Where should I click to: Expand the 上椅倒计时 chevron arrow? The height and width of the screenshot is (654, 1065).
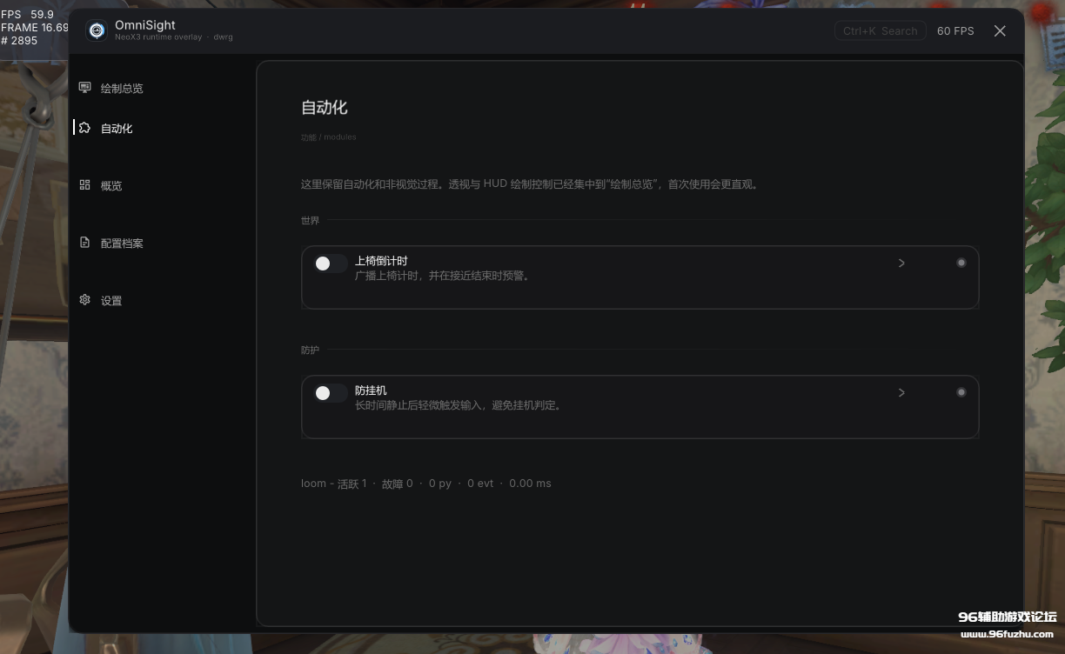point(901,263)
